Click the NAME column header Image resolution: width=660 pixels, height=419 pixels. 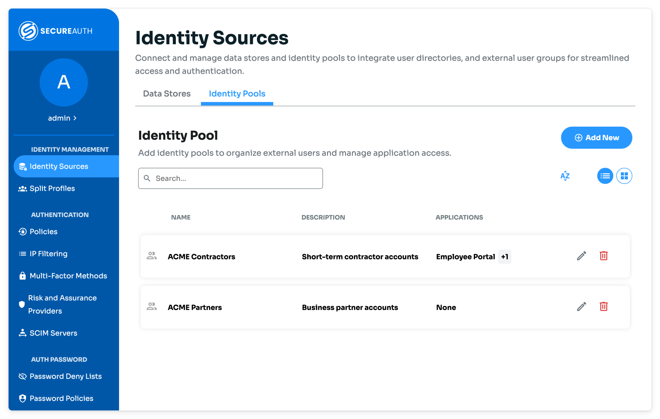point(181,217)
